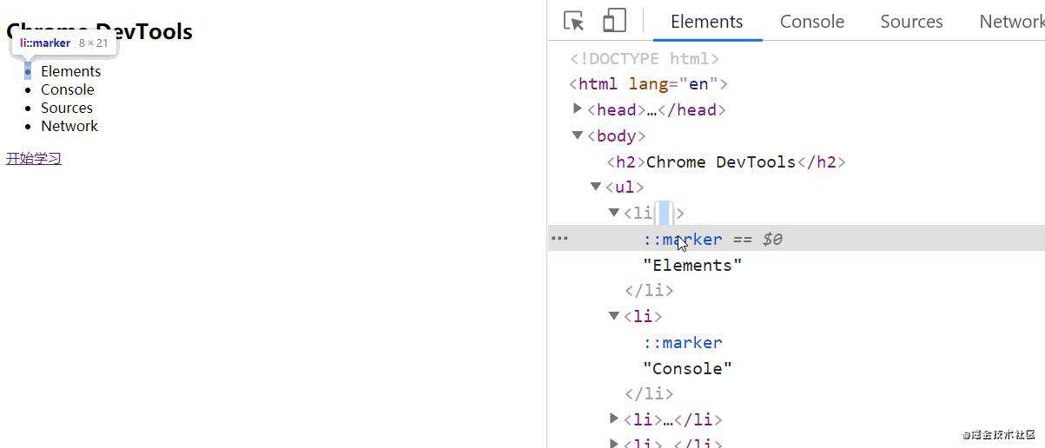The height and width of the screenshot is (448, 1045).
Task: Select the ::marker under the Console li
Action: [x=683, y=342]
